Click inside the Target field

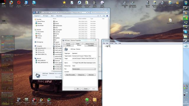[x=84, y=59]
